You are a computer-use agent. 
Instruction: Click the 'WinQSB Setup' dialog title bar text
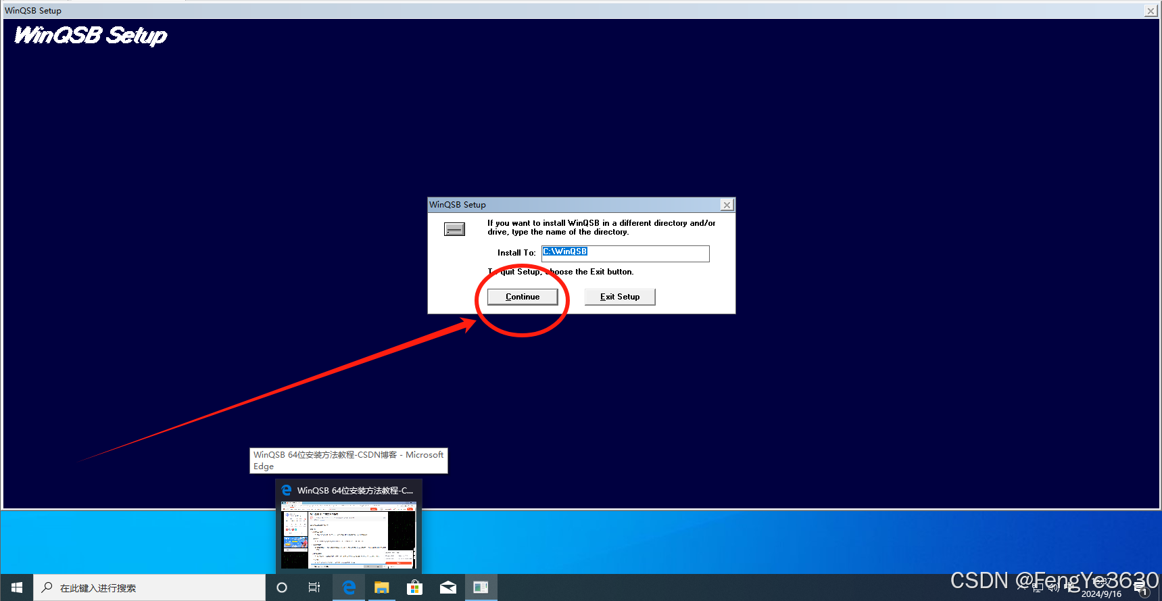pos(458,205)
